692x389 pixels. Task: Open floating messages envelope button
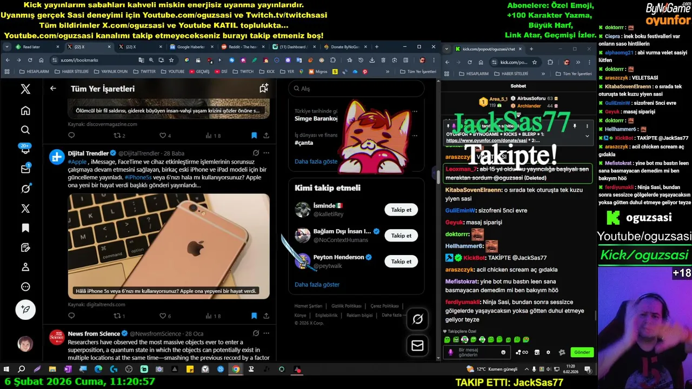[x=417, y=346]
